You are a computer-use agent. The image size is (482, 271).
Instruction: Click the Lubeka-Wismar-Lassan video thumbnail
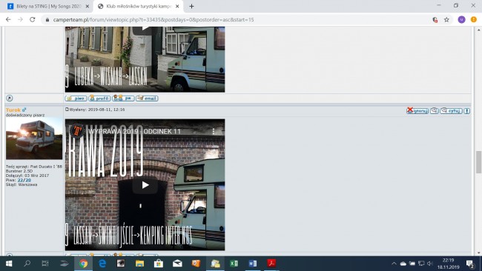[145, 59]
